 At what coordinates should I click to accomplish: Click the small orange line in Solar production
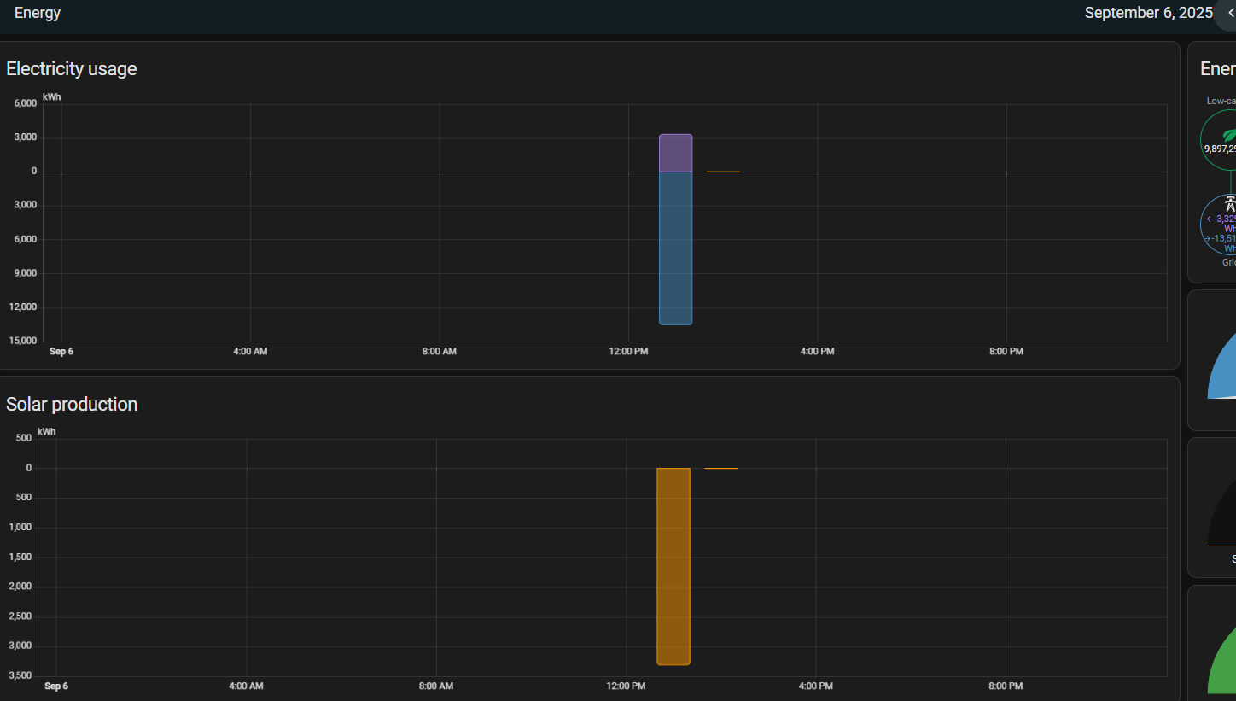720,468
